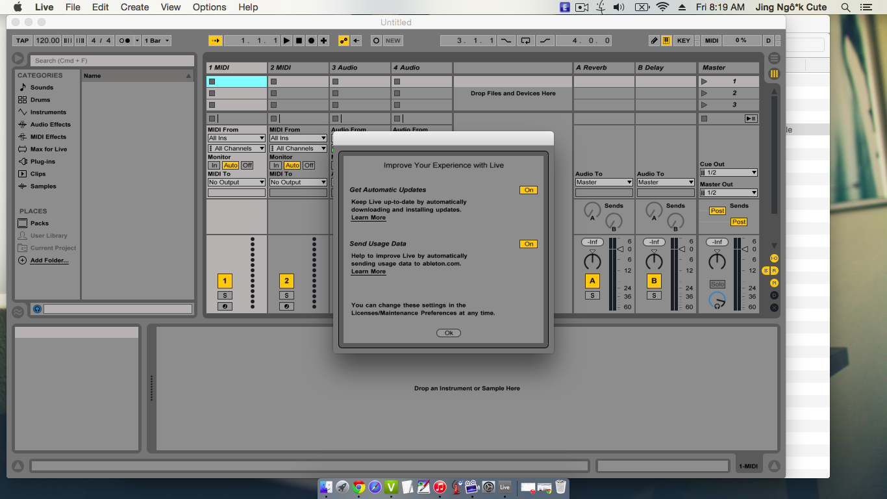Click Ok in the dialog
This screenshot has width=887, height=499.
[449, 333]
